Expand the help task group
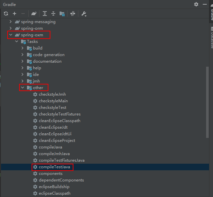 [22, 68]
